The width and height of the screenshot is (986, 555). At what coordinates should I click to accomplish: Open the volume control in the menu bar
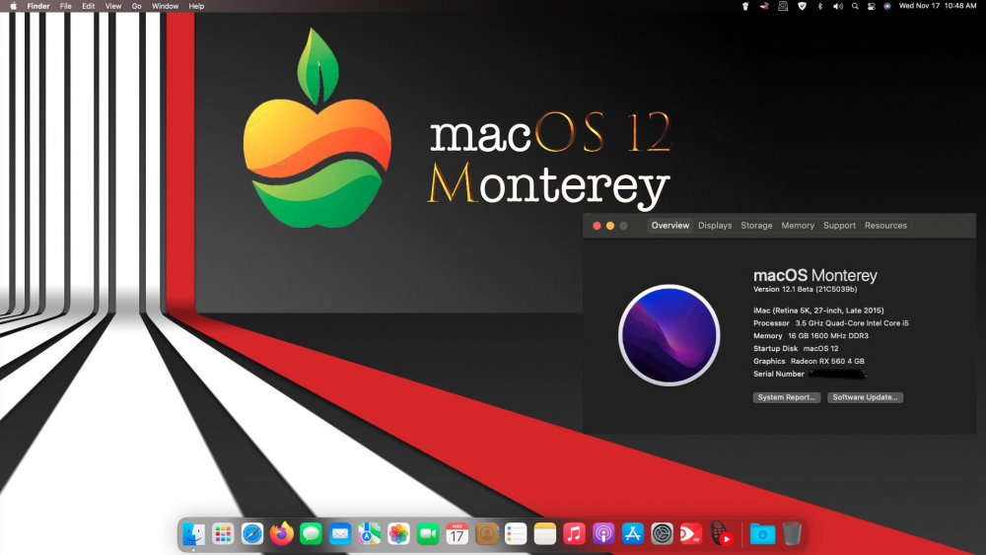click(837, 6)
